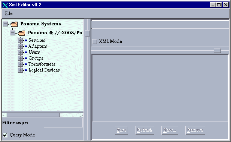The width and height of the screenshot is (231, 142).
Task: Open the File menu
Action: [x=9, y=13]
